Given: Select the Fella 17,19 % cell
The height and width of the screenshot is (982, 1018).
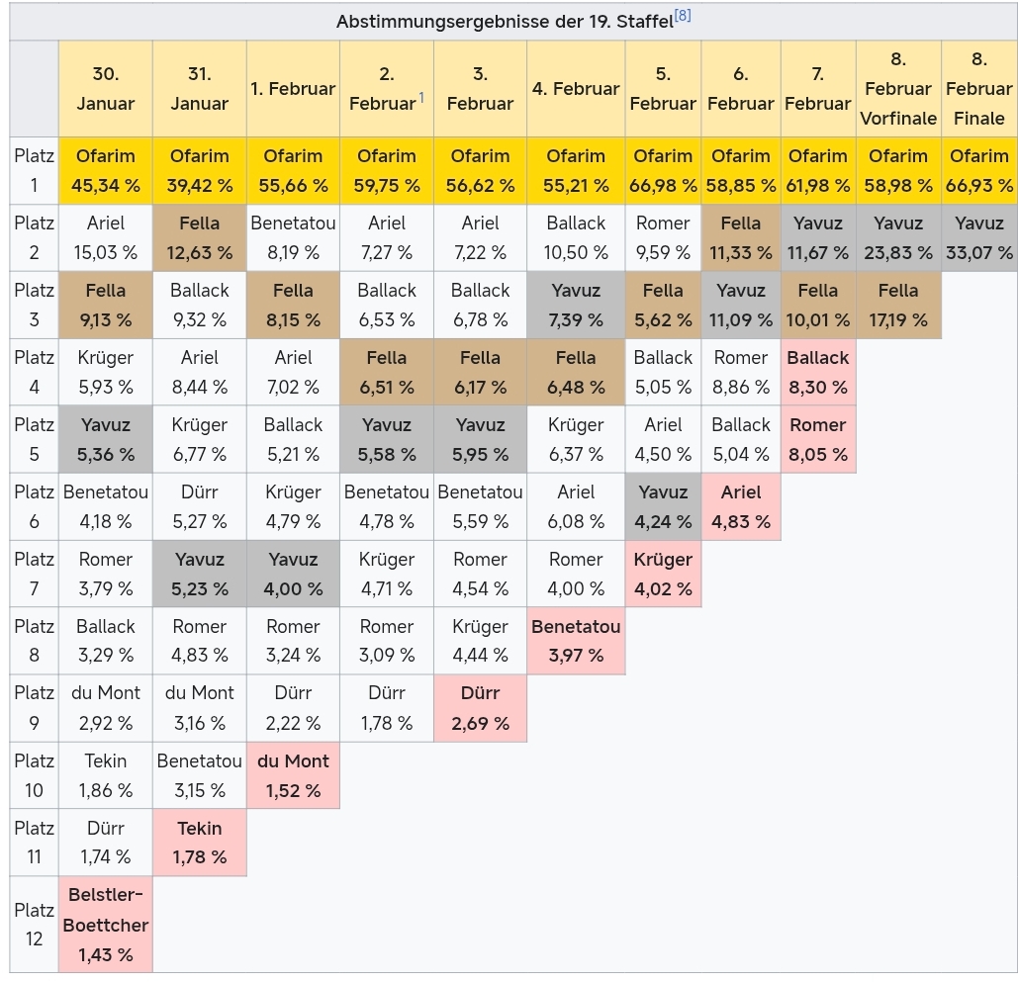Looking at the screenshot, I should (897, 305).
